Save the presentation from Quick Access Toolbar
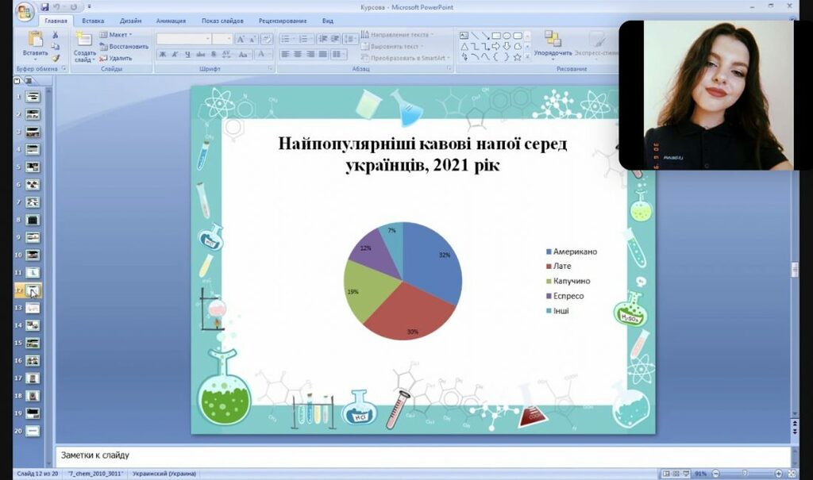Screen dimensions: 813x480 pyautogui.click(x=45, y=7)
